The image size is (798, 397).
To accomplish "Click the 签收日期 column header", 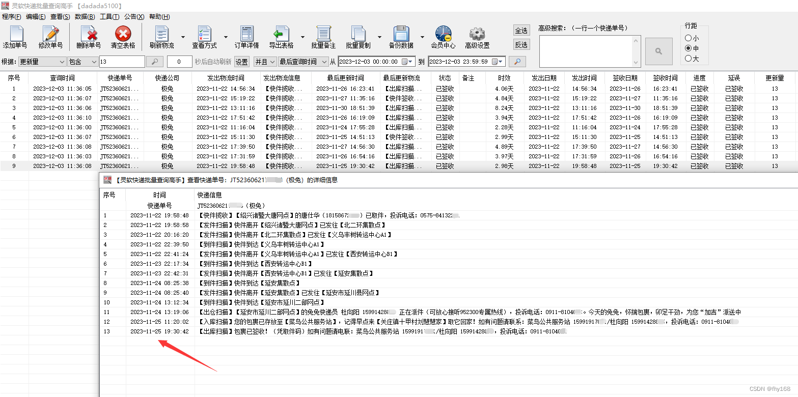I will tap(624, 78).
